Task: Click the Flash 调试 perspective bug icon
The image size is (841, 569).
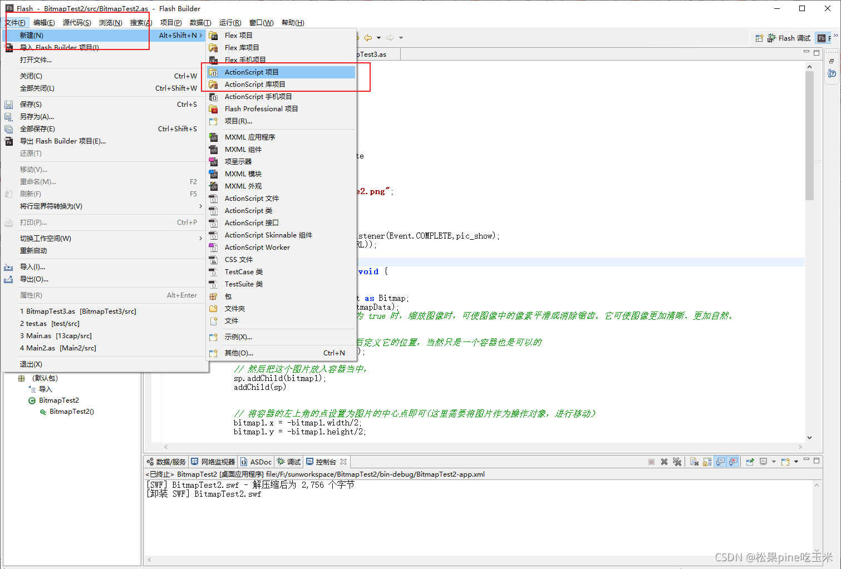Action: [771, 38]
